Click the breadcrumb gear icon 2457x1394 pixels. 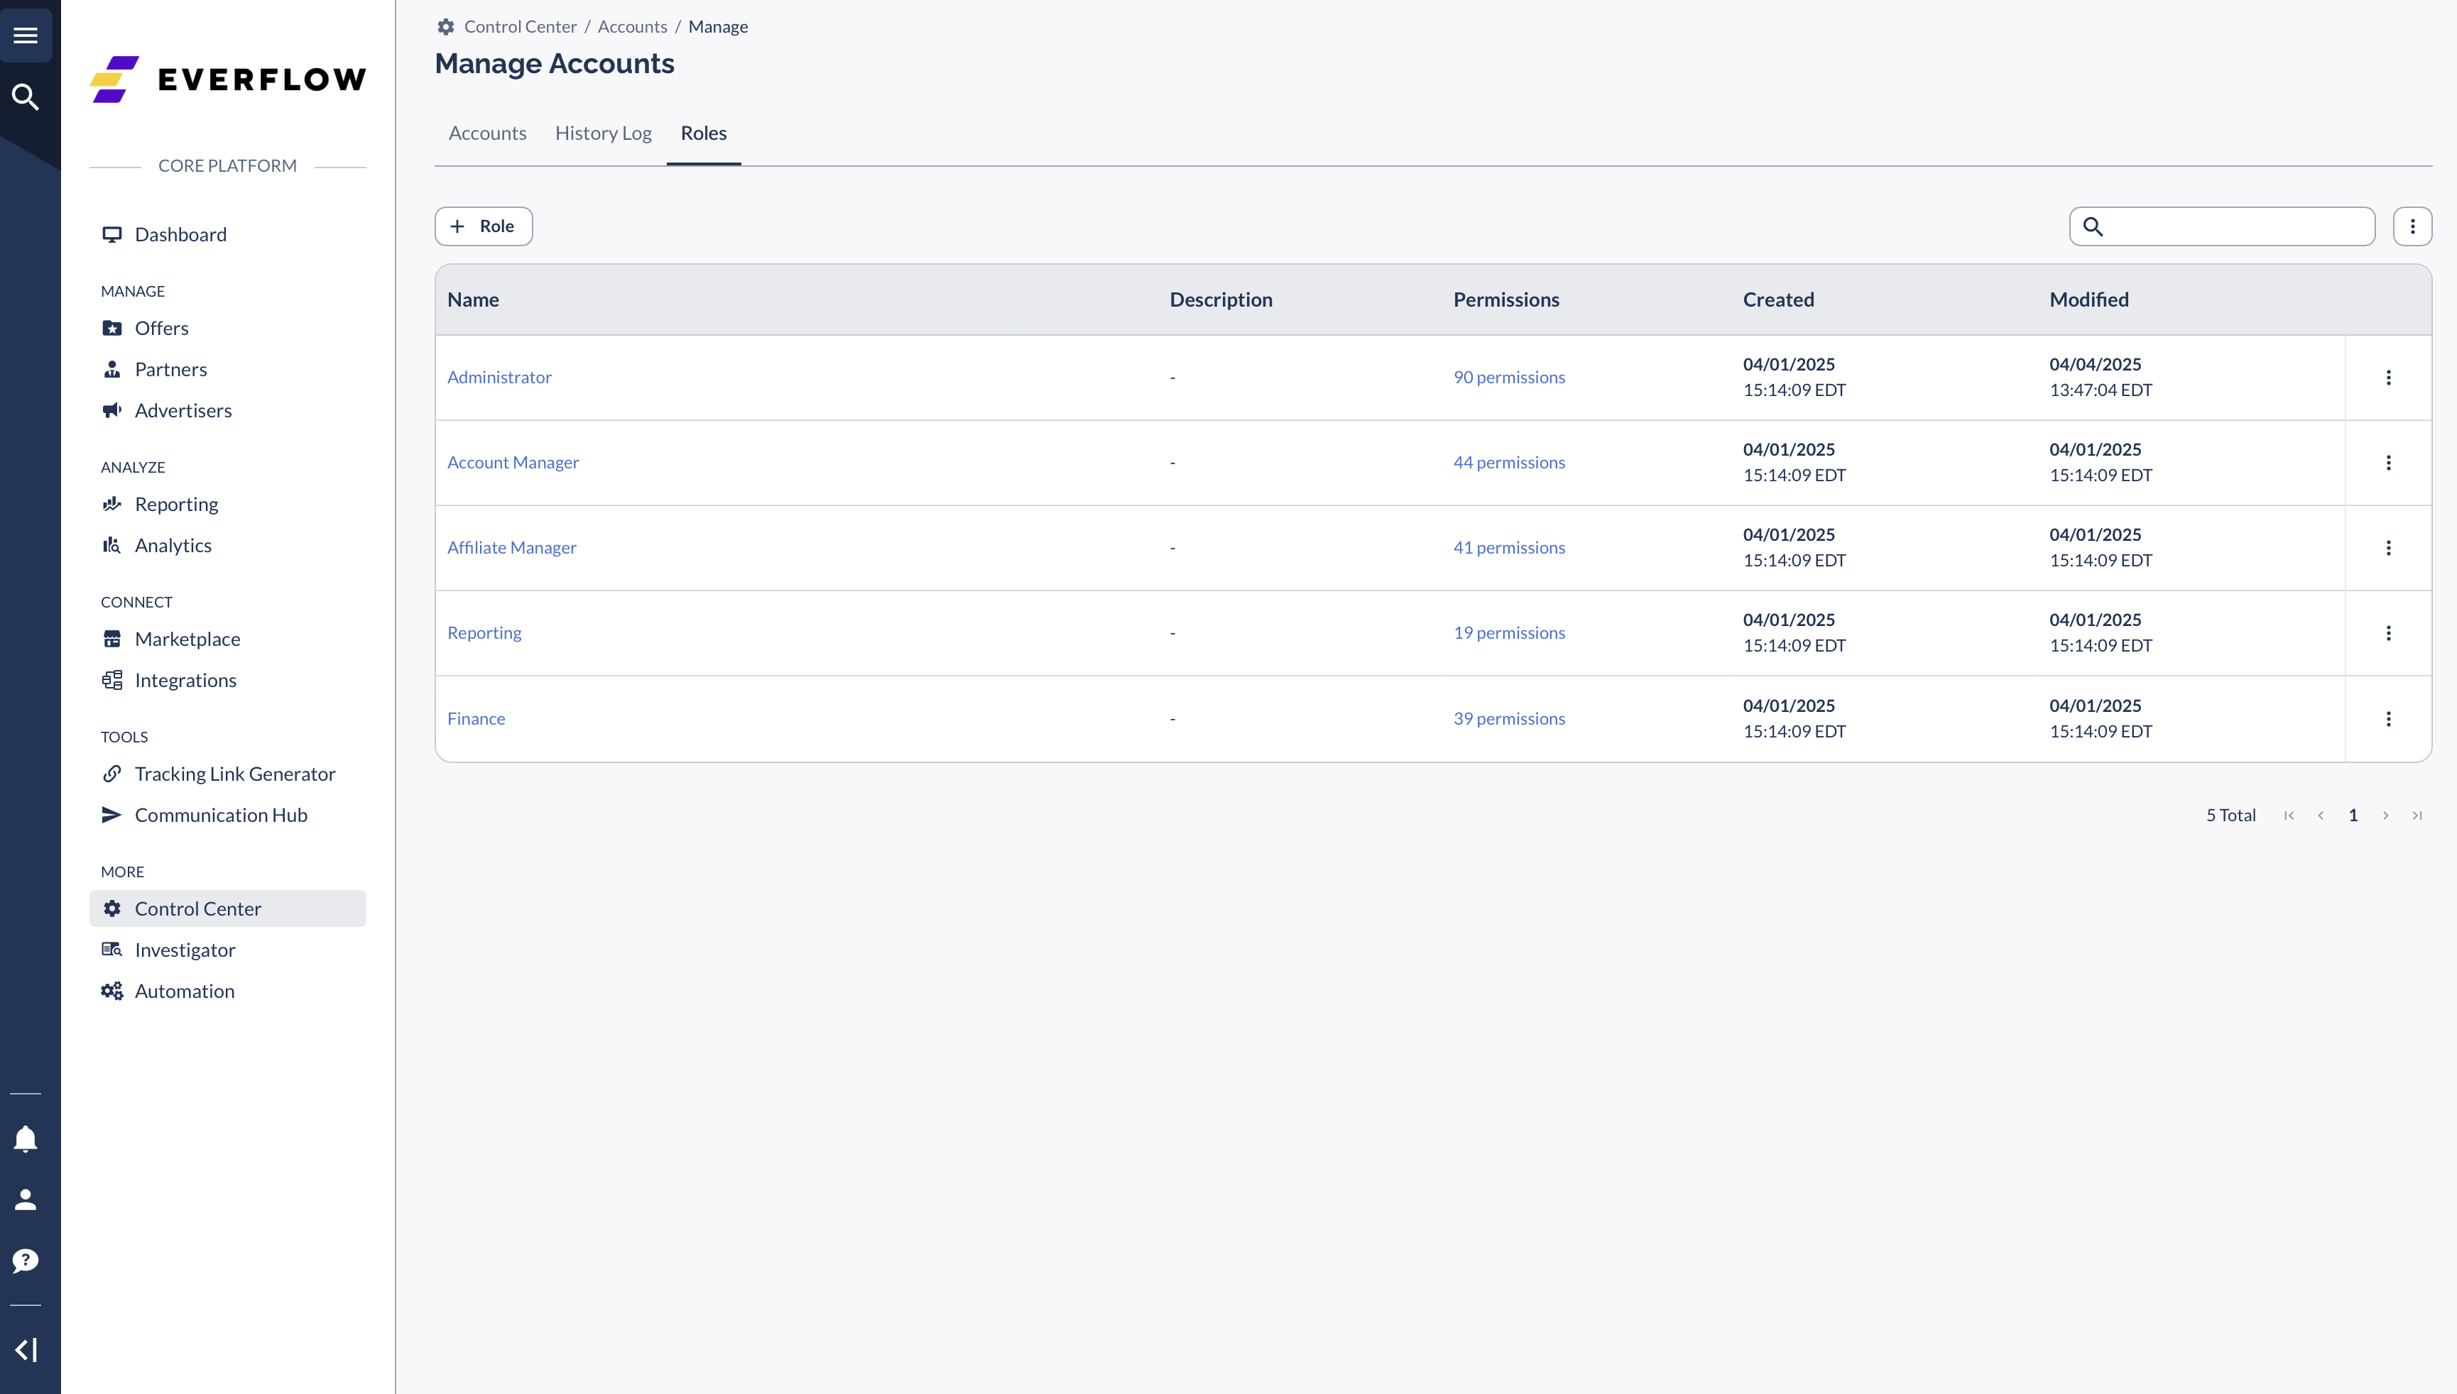[x=445, y=27]
